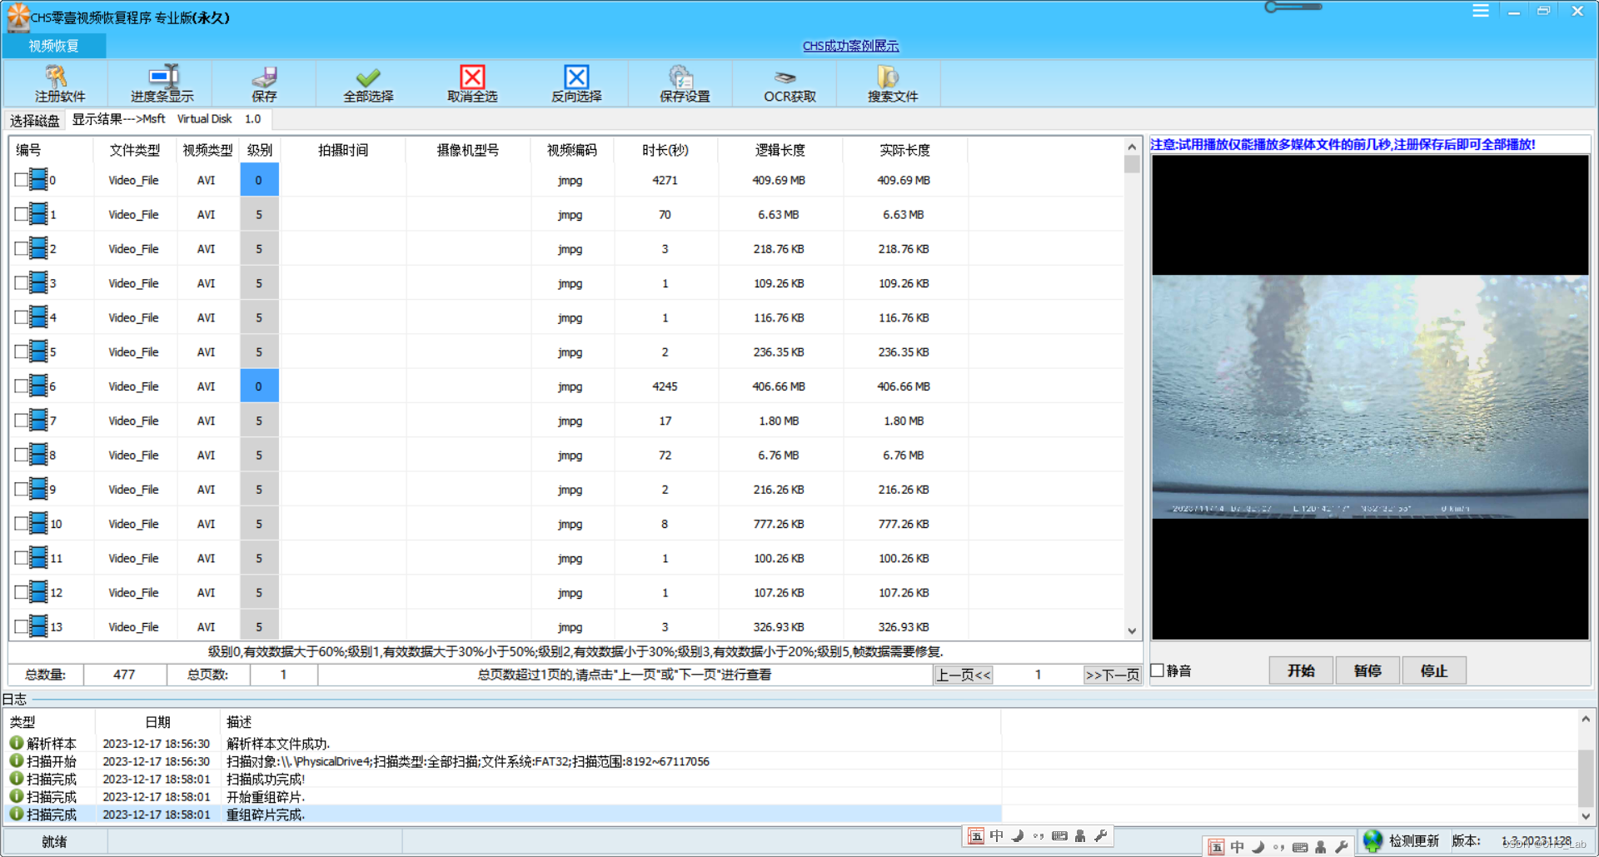
Task: Click the film icon of row 0
Action: [38, 180]
